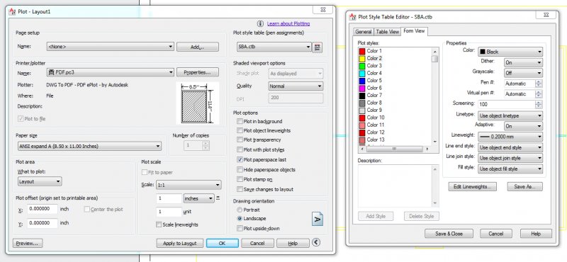The image size is (567, 262).
Task: Click the Save & Close button
Action: pos(449,234)
